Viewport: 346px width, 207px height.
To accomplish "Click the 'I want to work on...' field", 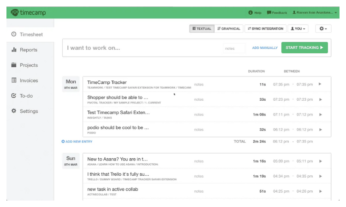I will tap(143, 48).
